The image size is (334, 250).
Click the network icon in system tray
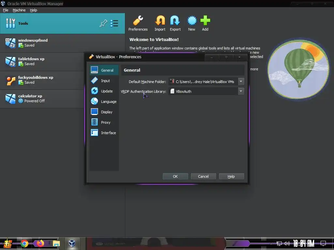coord(279,243)
